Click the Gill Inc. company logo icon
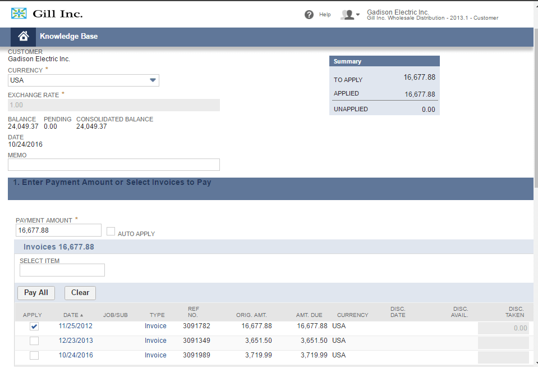This screenshot has width=538, height=367. [x=19, y=12]
